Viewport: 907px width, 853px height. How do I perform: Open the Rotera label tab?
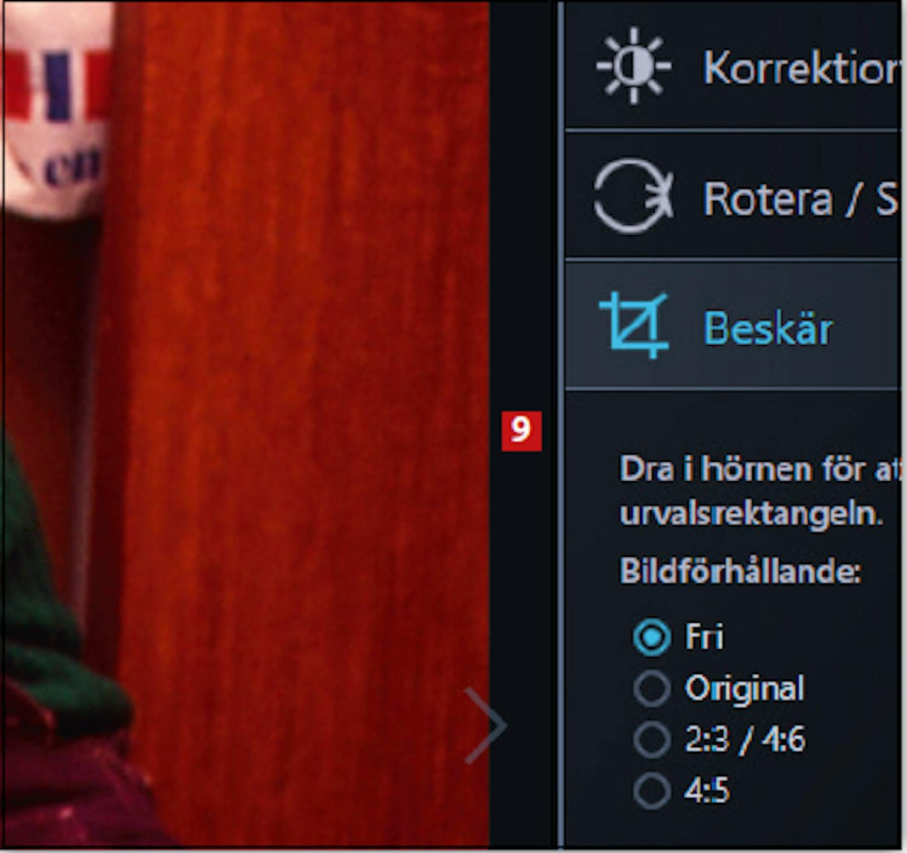click(801, 199)
